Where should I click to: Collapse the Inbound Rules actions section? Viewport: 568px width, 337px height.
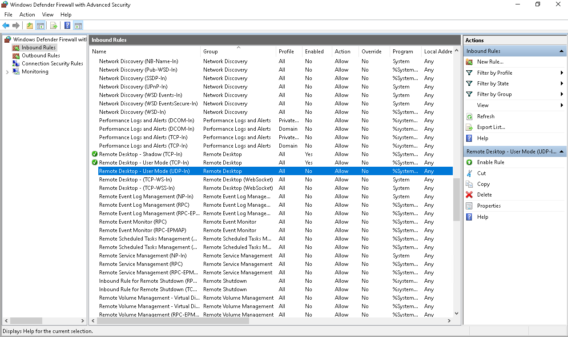[x=561, y=51]
